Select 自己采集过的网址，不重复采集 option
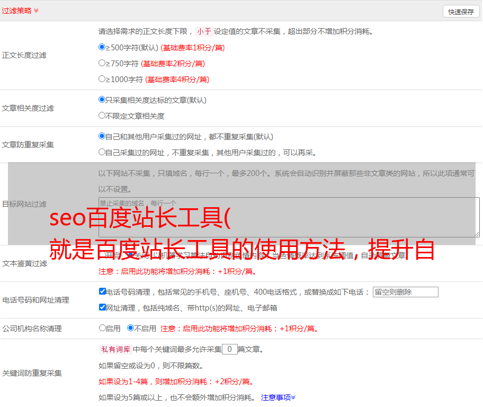Viewport: 483px width, 407px height. pyautogui.click(x=102, y=152)
